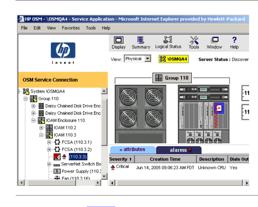
Task: Open the Summary toolbar icon
Action: (x=141, y=43)
